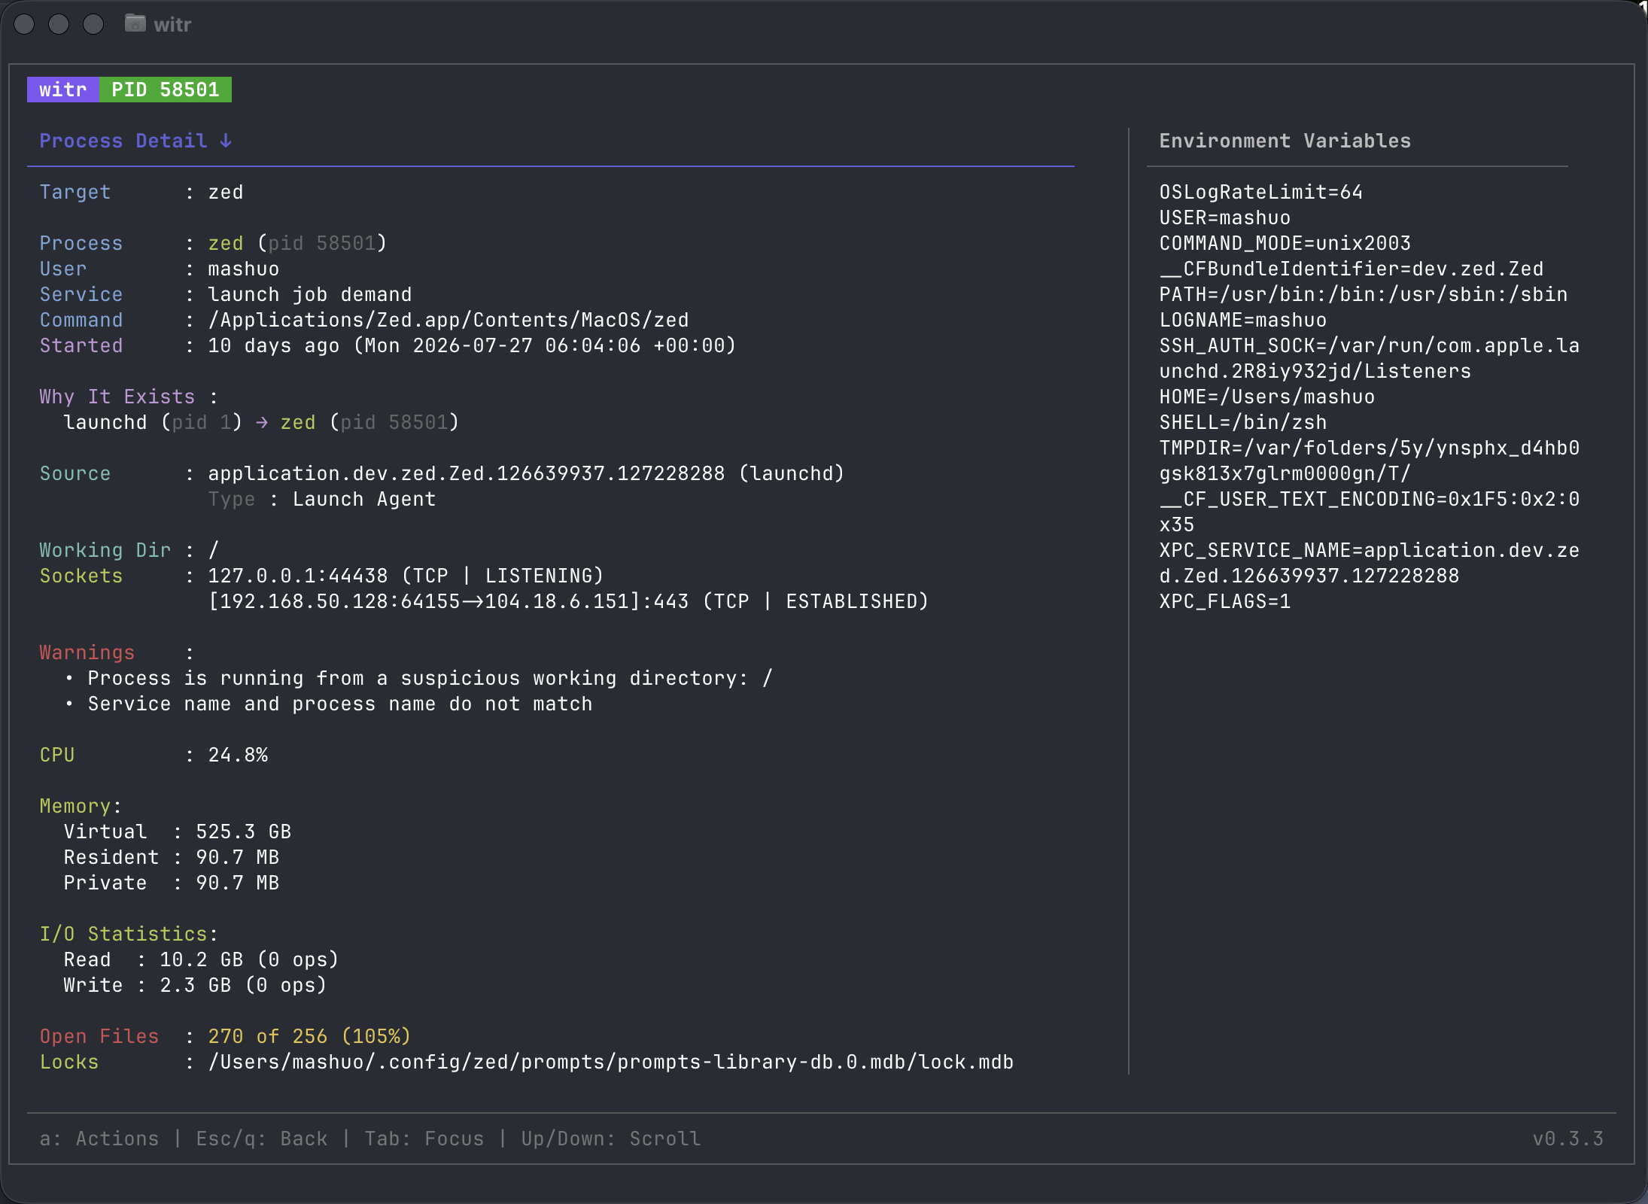Viewport: 1648px width, 1204px height.
Task: Click the XPC_SERVICE_NAME variable line
Action: click(x=1370, y=563)
